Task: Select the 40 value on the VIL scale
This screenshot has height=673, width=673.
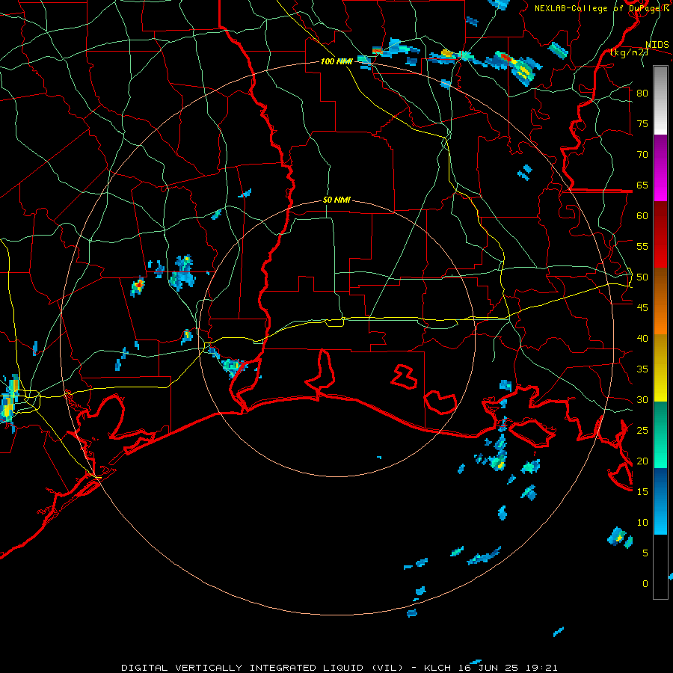Action: [642, 339]
